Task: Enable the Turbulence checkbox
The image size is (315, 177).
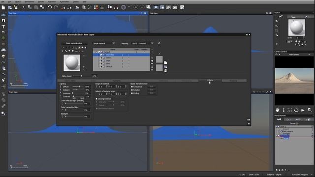Action: point(132,87)
